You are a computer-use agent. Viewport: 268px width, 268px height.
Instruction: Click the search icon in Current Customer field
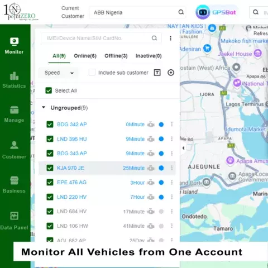(181, 12)
